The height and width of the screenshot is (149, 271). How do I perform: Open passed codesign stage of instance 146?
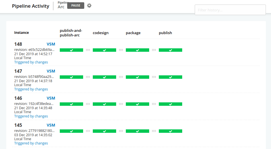(104, 104)
